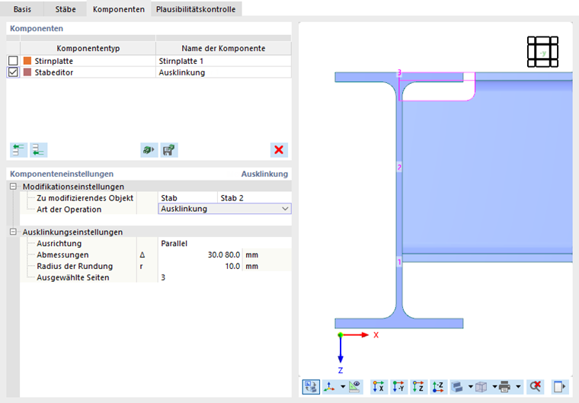Click the Komponententyp column header

point(88,49)
